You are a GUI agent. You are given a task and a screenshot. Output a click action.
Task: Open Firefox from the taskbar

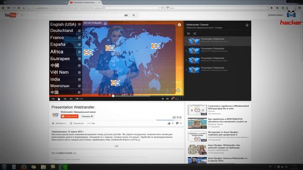click(24, 167)
